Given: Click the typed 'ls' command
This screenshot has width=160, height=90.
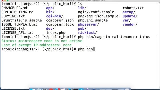Looking at the screenshot, I should (80, 4).
